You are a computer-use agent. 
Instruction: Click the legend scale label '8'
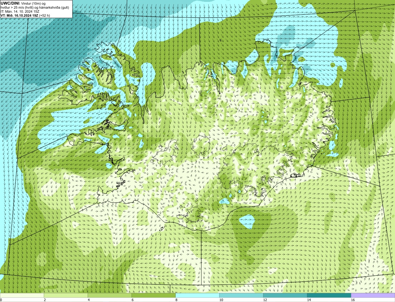click(x=177, y=300)
